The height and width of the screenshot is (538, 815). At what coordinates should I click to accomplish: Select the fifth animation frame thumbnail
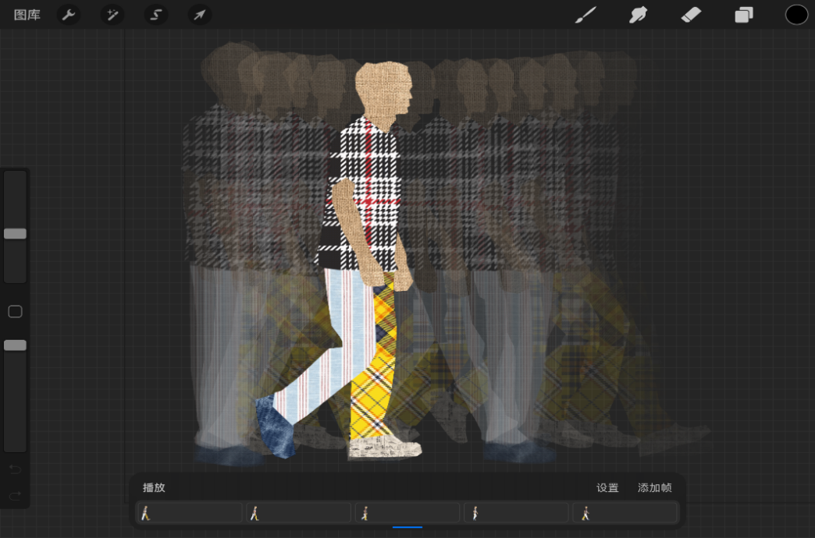pyautogui.click(x=625, y=513)
